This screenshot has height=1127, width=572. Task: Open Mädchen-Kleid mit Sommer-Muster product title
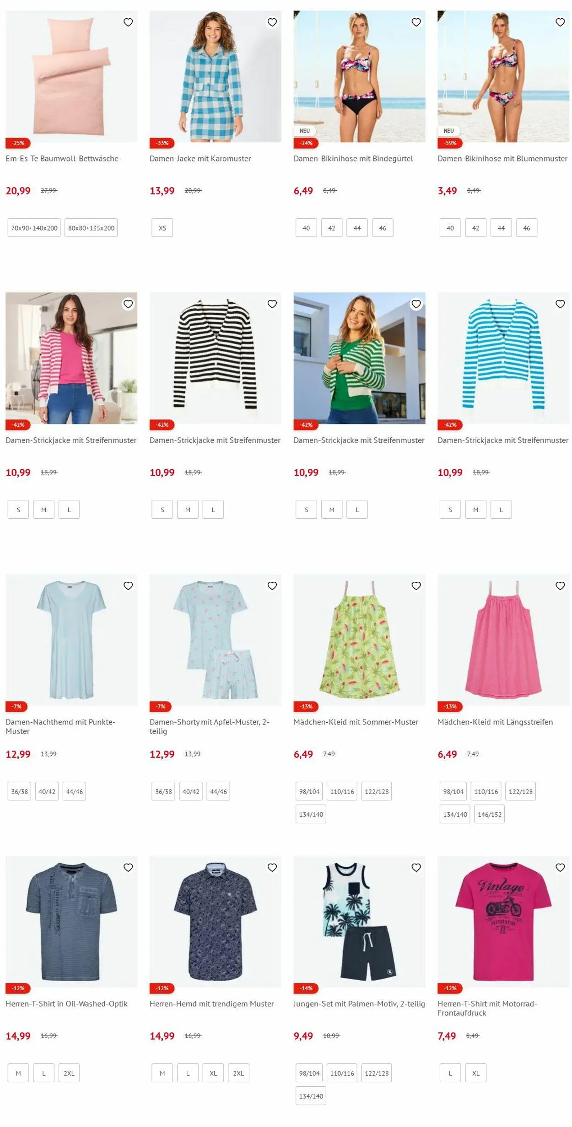click(356, 722)
